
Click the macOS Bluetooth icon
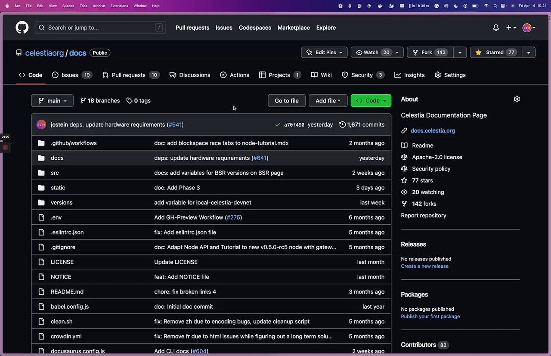350,6
